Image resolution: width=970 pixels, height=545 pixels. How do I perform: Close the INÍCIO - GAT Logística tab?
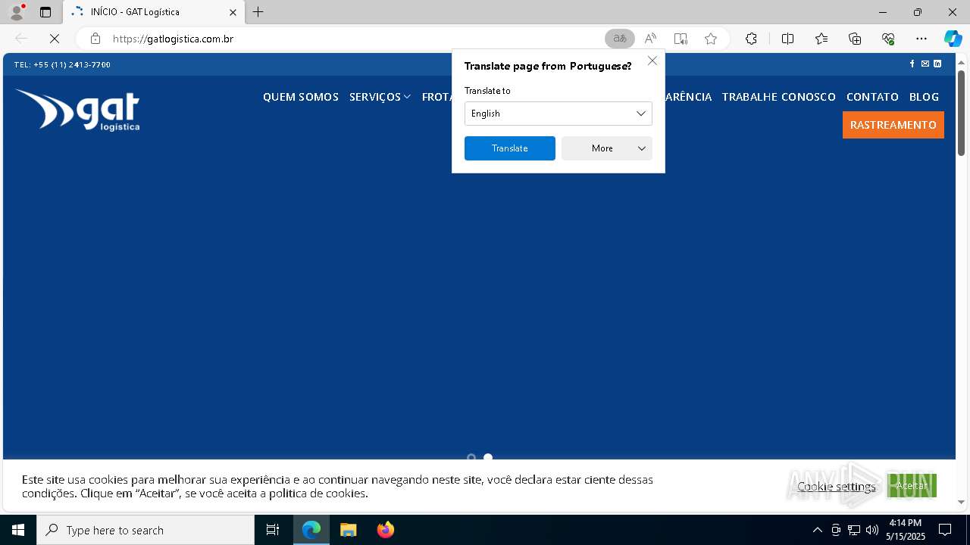pyautogui.click(x=233, y=12)
